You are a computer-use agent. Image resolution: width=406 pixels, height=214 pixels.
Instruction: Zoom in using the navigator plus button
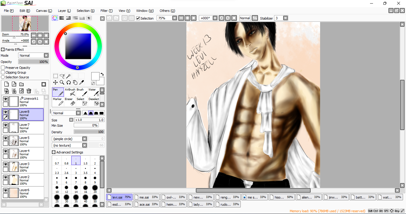click(x=40, y=35)
